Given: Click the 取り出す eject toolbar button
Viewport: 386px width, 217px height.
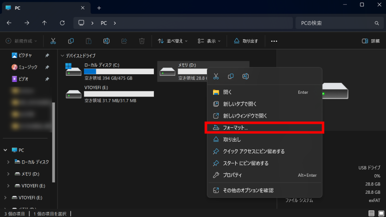Looking at the screenshot, I should [245, 41].
